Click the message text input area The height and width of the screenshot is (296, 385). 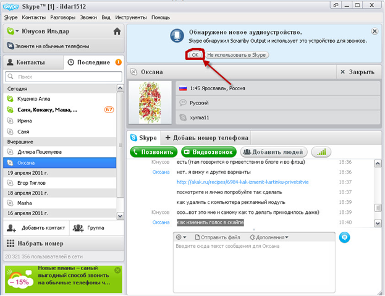(254, 267)
